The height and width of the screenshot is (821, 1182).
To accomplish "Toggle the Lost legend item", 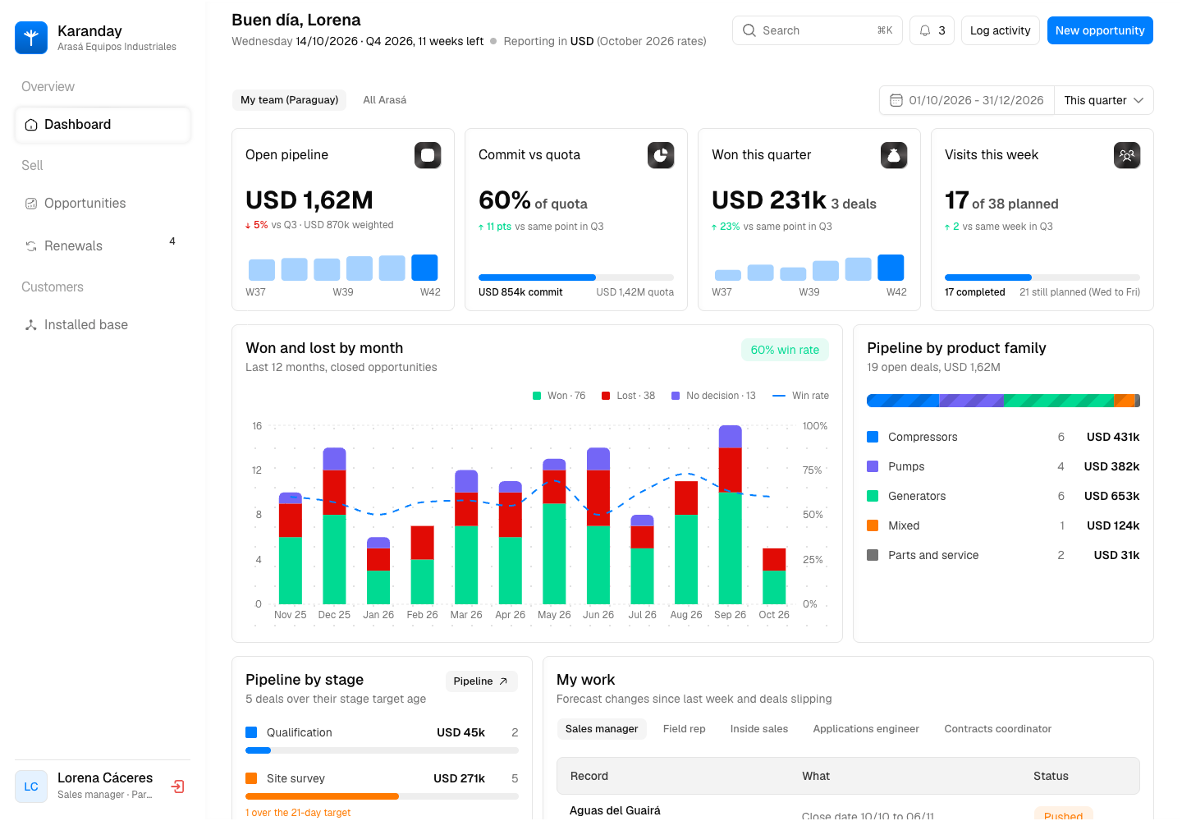I will (628, 396).
